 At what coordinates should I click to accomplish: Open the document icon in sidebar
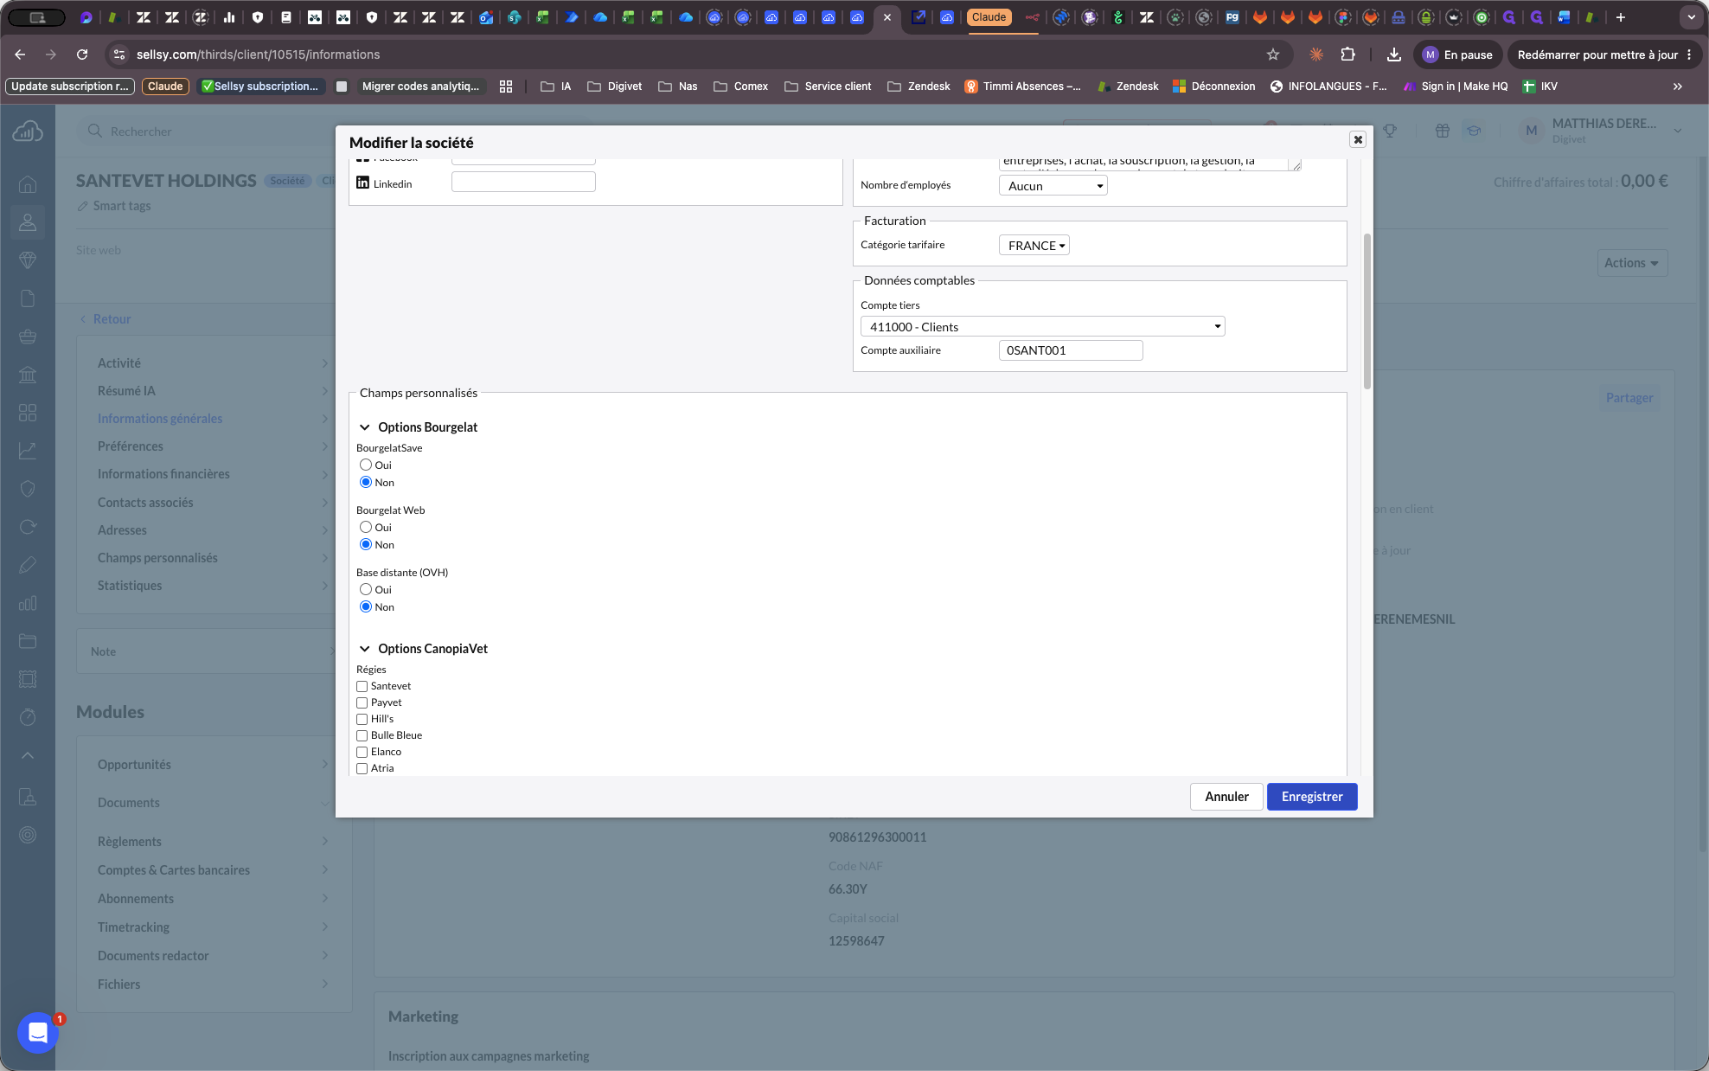coord(28,298)
